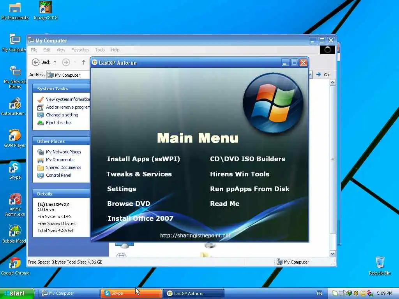Click Forward arrow in My Computer toolbar
Screen dimensions: 399x299
pos(66,62)
